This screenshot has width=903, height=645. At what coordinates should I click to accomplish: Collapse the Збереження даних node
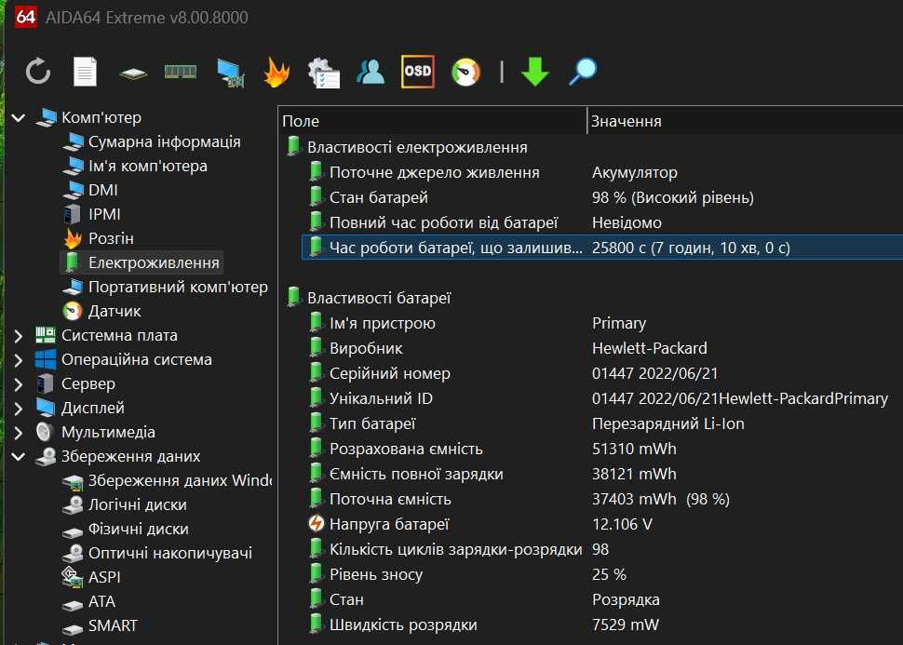[19, 457]
